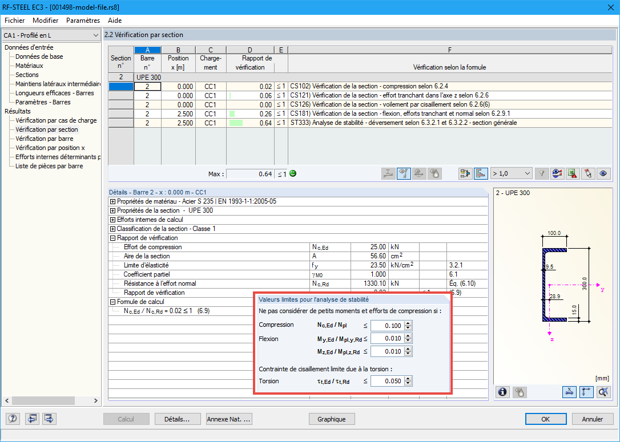Export the table to Excel
Viewport: 620px width, 442px height.
(573, 173)
